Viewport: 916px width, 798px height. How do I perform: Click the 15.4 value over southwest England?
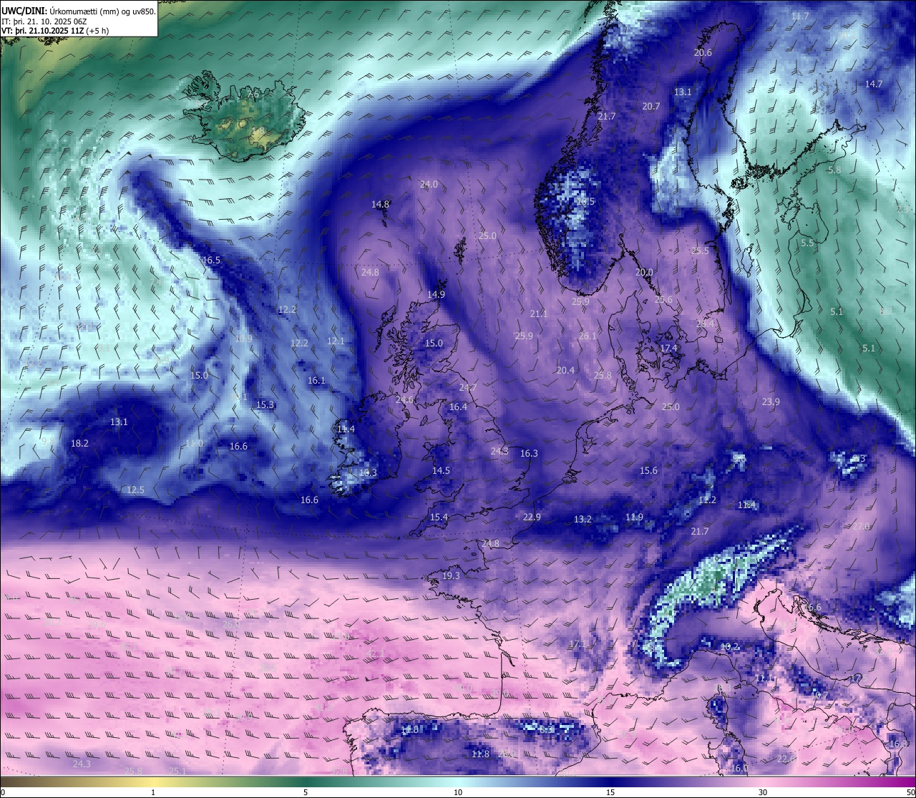[439, 517]
